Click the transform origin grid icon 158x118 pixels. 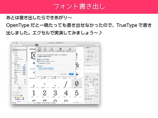tap(87, 79)
